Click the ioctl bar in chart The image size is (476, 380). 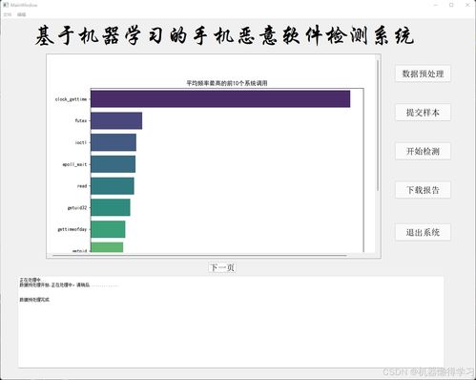pyautogui.click(x=114, y=142)
